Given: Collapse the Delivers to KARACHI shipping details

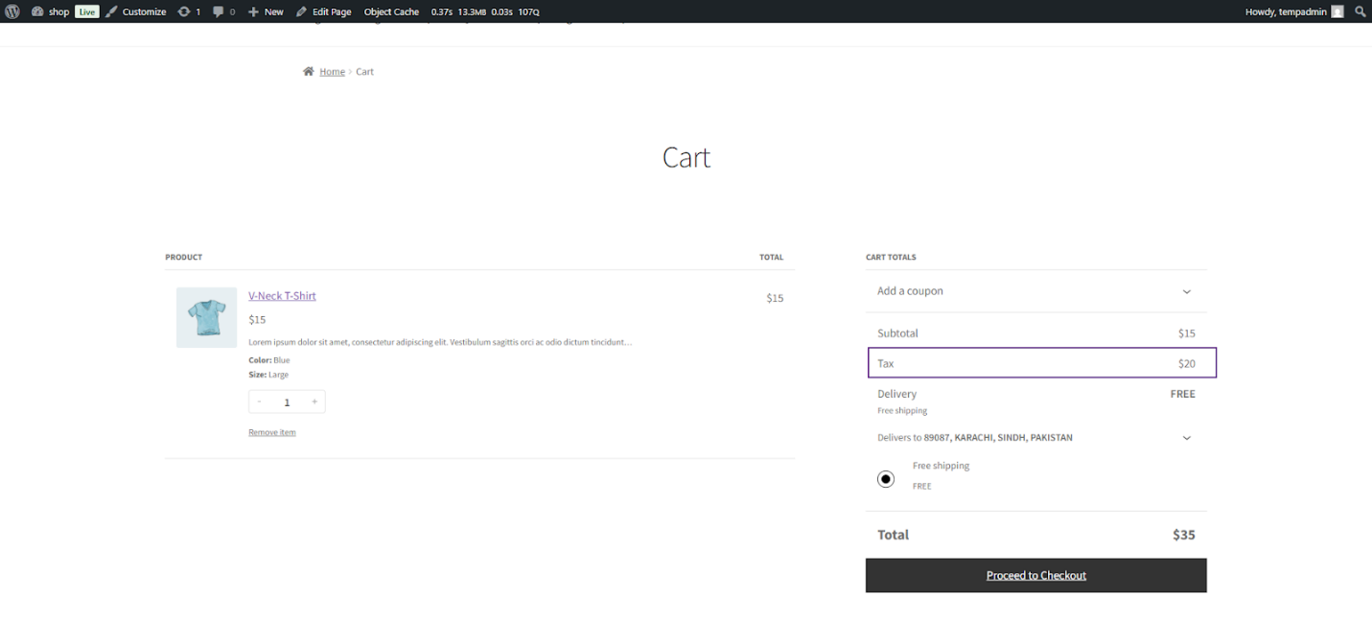Looking at the screenshot, I should coord(1187,437).
